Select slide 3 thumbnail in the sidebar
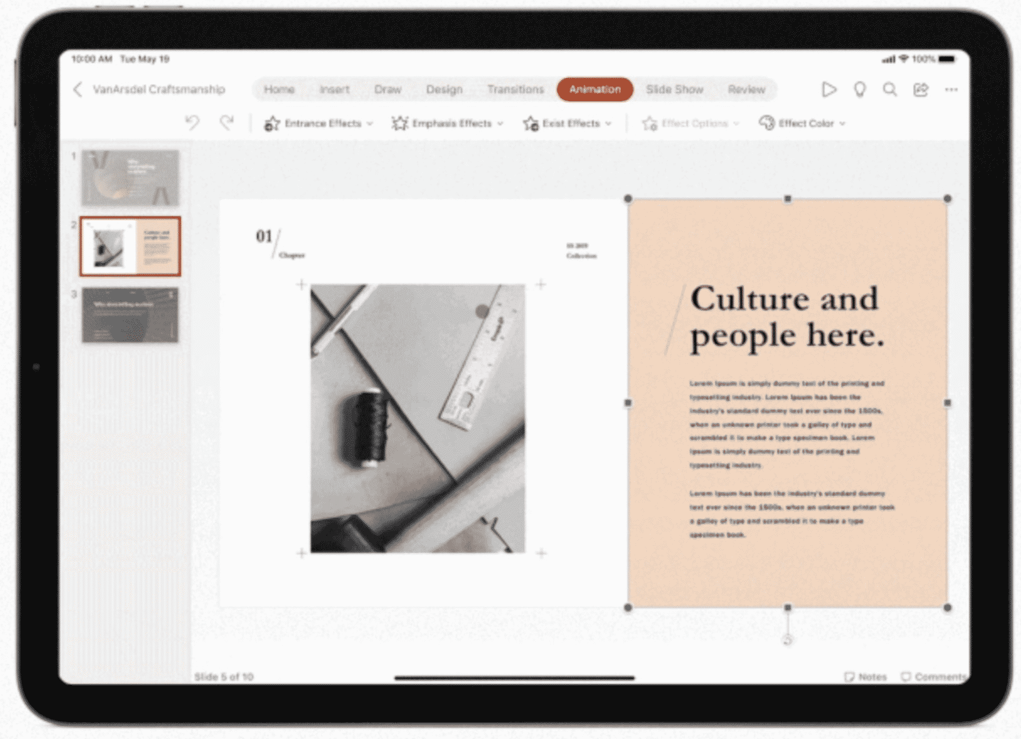The width and height of the screenshot is (1021, 739). click(130, 314)
